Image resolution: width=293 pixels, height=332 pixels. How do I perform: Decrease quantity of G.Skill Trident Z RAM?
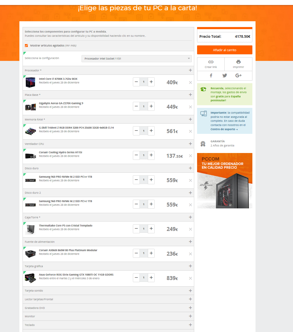point(136,131)
